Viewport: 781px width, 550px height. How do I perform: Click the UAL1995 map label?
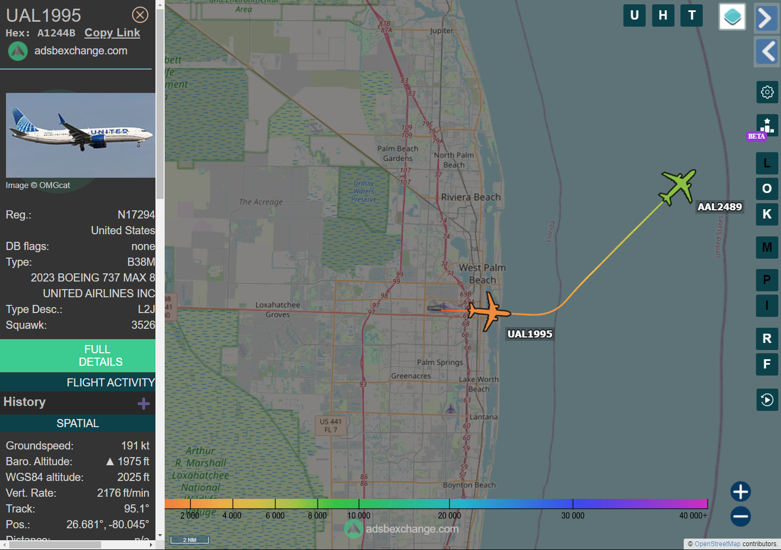click(x=530, y=334)
